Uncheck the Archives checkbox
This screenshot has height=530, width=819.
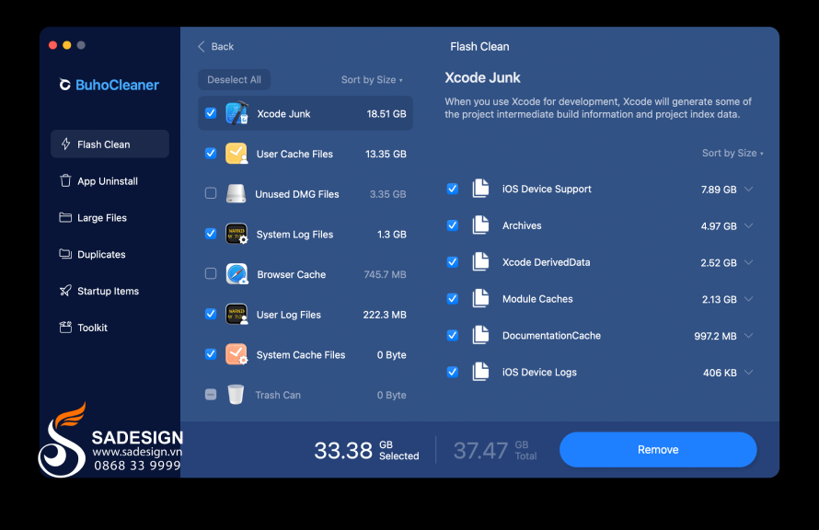(x=453, y=225)
